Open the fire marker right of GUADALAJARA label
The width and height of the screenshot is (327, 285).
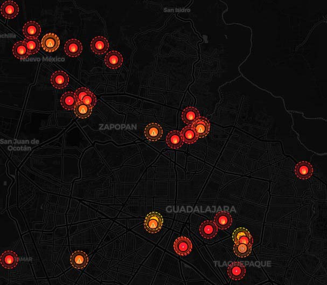point(222,220)
